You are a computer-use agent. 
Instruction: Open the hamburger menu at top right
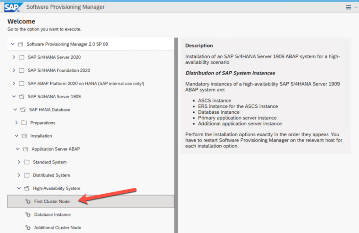pos(348,7)
